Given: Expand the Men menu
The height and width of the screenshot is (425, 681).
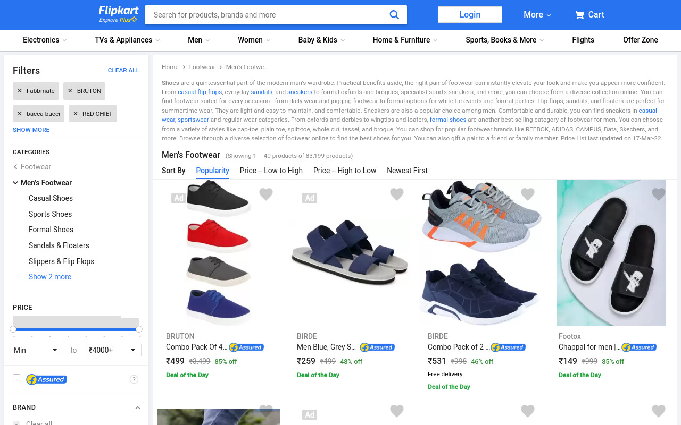Looking at the screenshot, I should (x=199, y=40).
